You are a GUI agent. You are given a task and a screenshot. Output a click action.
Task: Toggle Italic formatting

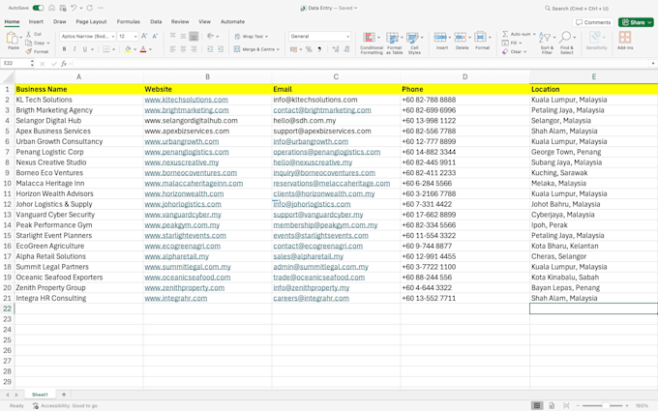coord(75,49)
